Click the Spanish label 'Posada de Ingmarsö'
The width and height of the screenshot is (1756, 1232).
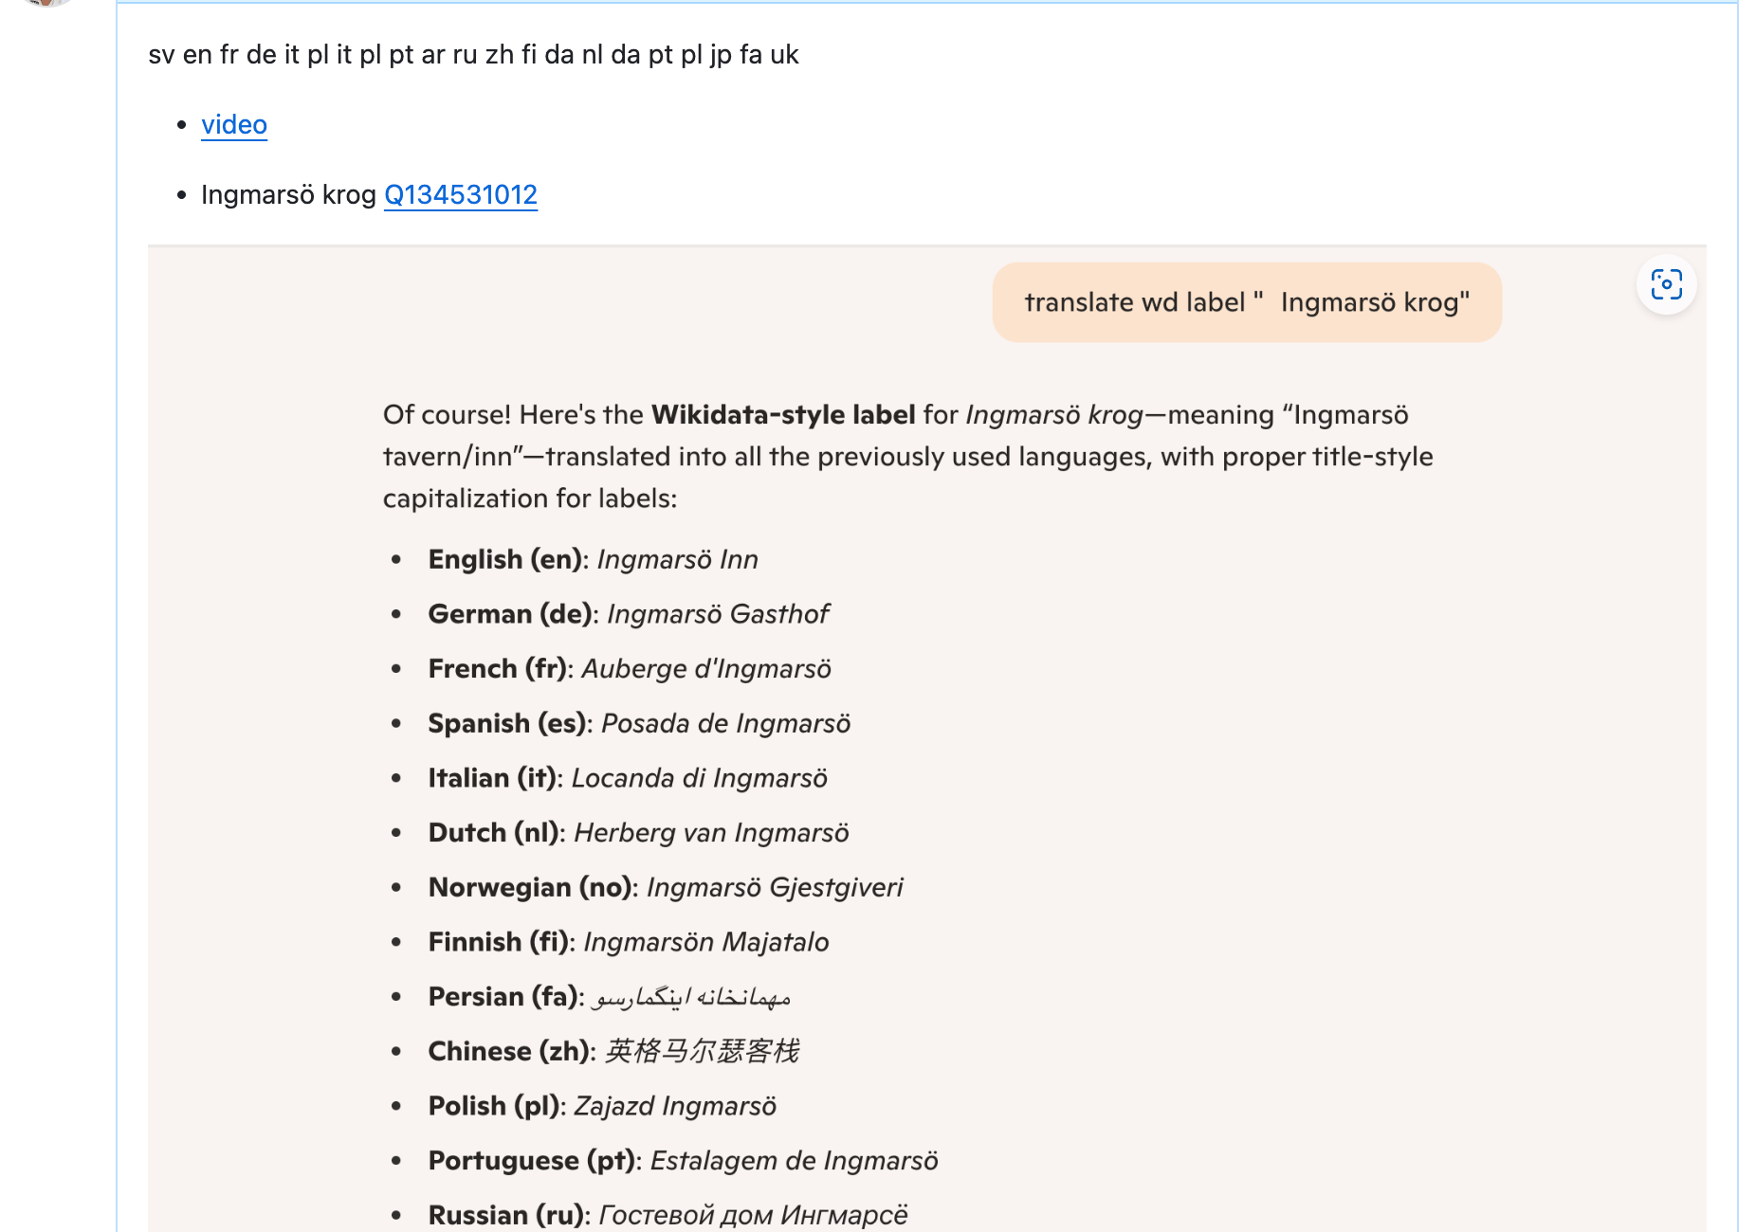click(x=725, y=724)
